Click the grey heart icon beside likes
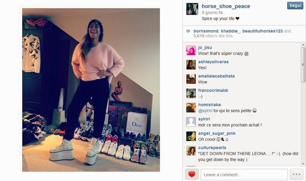 (x=188, y=31)
